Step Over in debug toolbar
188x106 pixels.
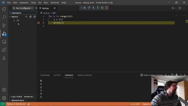point(89,8)
